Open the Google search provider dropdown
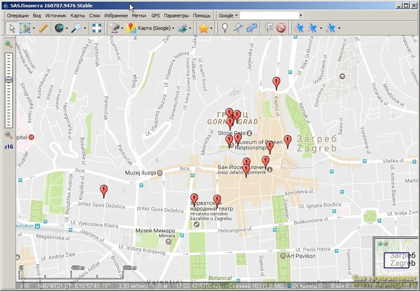Image resolution: width=420 pixels, height=291 pixels. pos(228,16)
